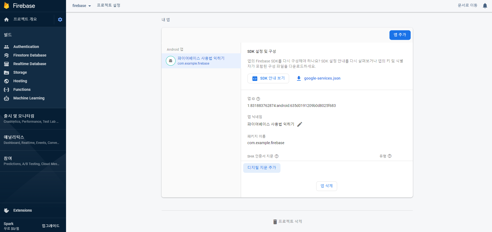
Task: Show help for SHA 인증서 지문
Action: 277,156
